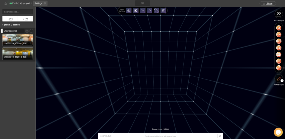This screenshot has height=139, width=285.
Task: Open the Settings tab
Action: pos(40,3)
